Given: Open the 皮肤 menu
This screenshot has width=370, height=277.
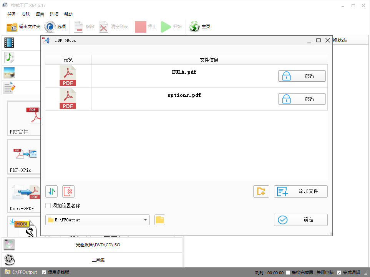Looking at the screenshot, I should pos(26,14).
